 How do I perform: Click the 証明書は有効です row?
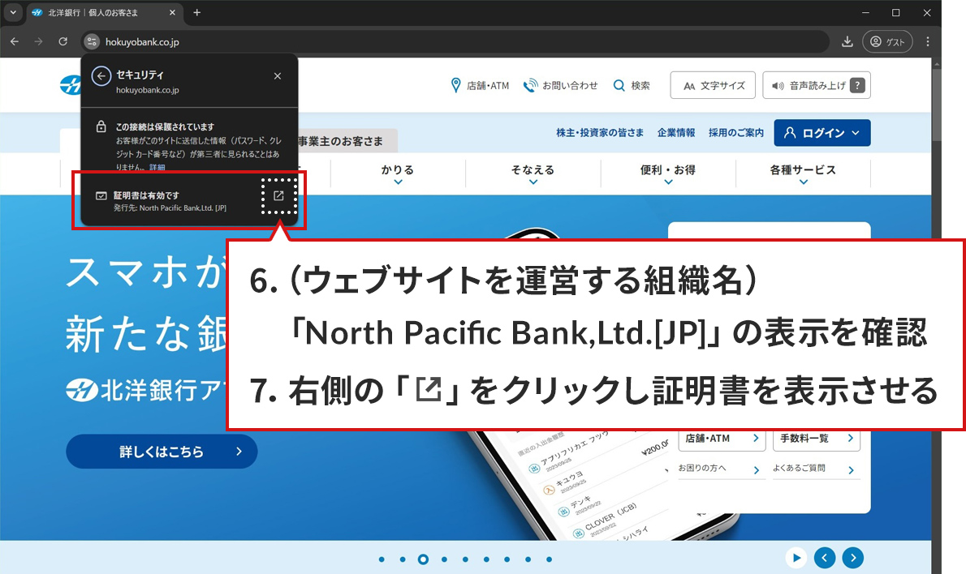pos(189,201)
